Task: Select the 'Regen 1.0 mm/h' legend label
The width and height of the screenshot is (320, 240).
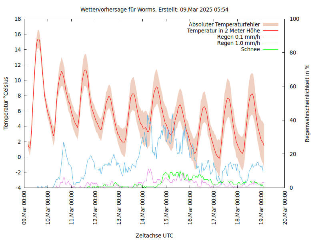Action: click(x=238, y=43)
